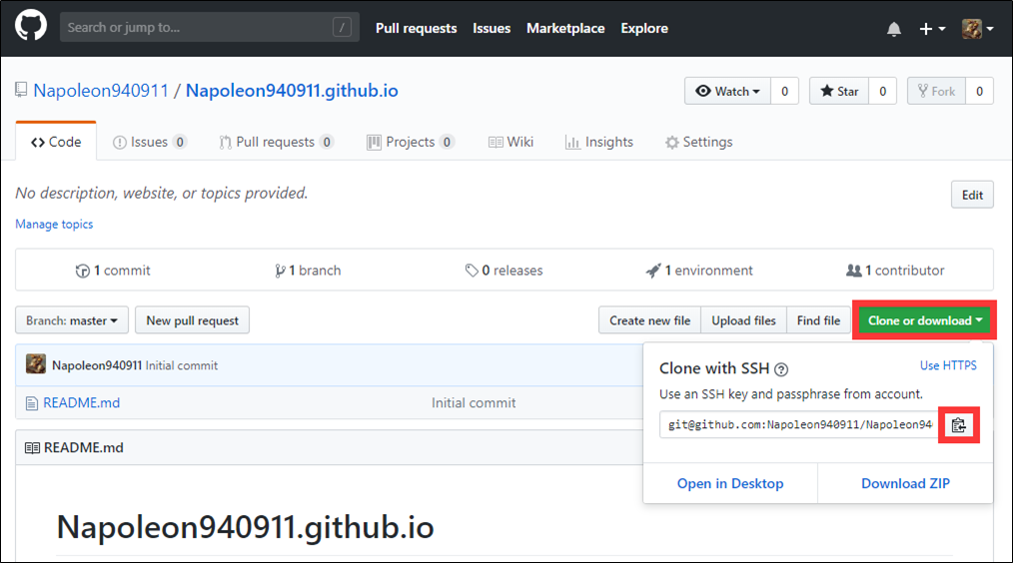Screen dimensions: 1013x563
Task: Fork the repository
Action: [936, 91]
